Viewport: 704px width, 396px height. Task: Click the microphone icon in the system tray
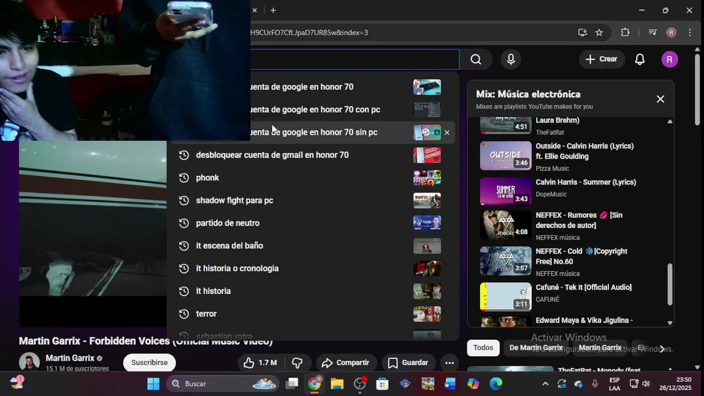(595, 384)
